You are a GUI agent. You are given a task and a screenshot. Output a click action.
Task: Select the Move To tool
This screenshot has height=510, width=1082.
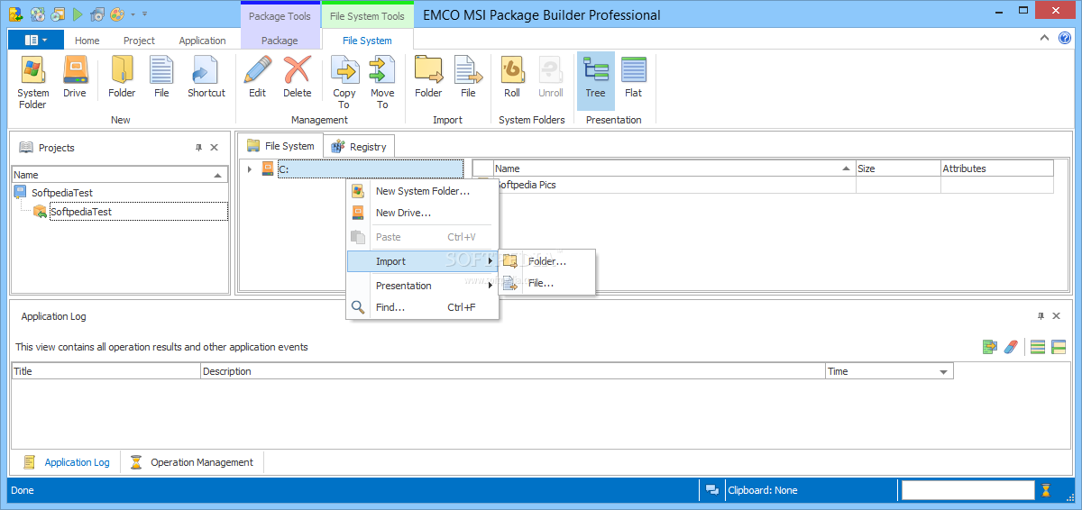point(382,82)
